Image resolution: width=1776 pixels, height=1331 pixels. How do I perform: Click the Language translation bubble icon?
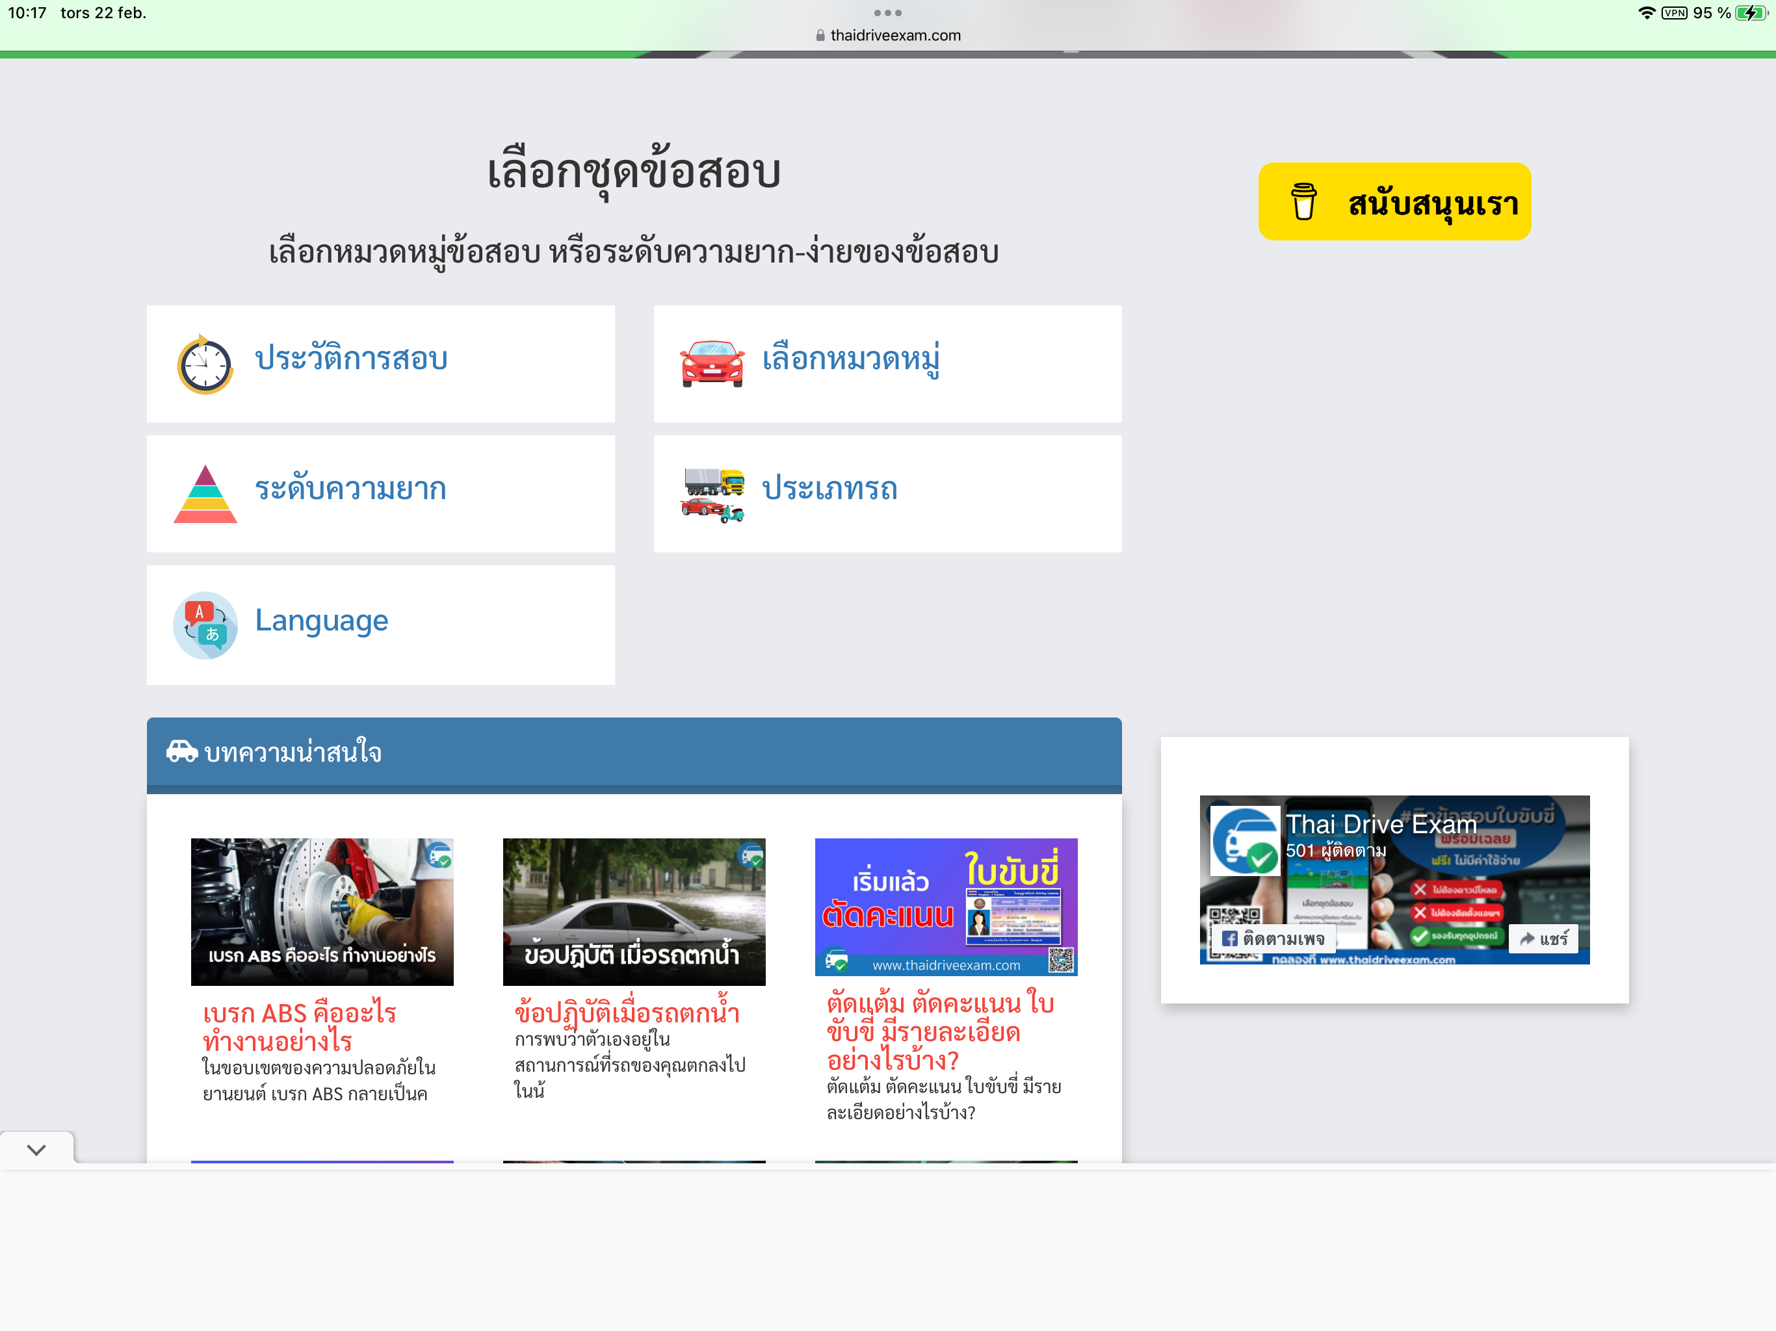[205, 625]
